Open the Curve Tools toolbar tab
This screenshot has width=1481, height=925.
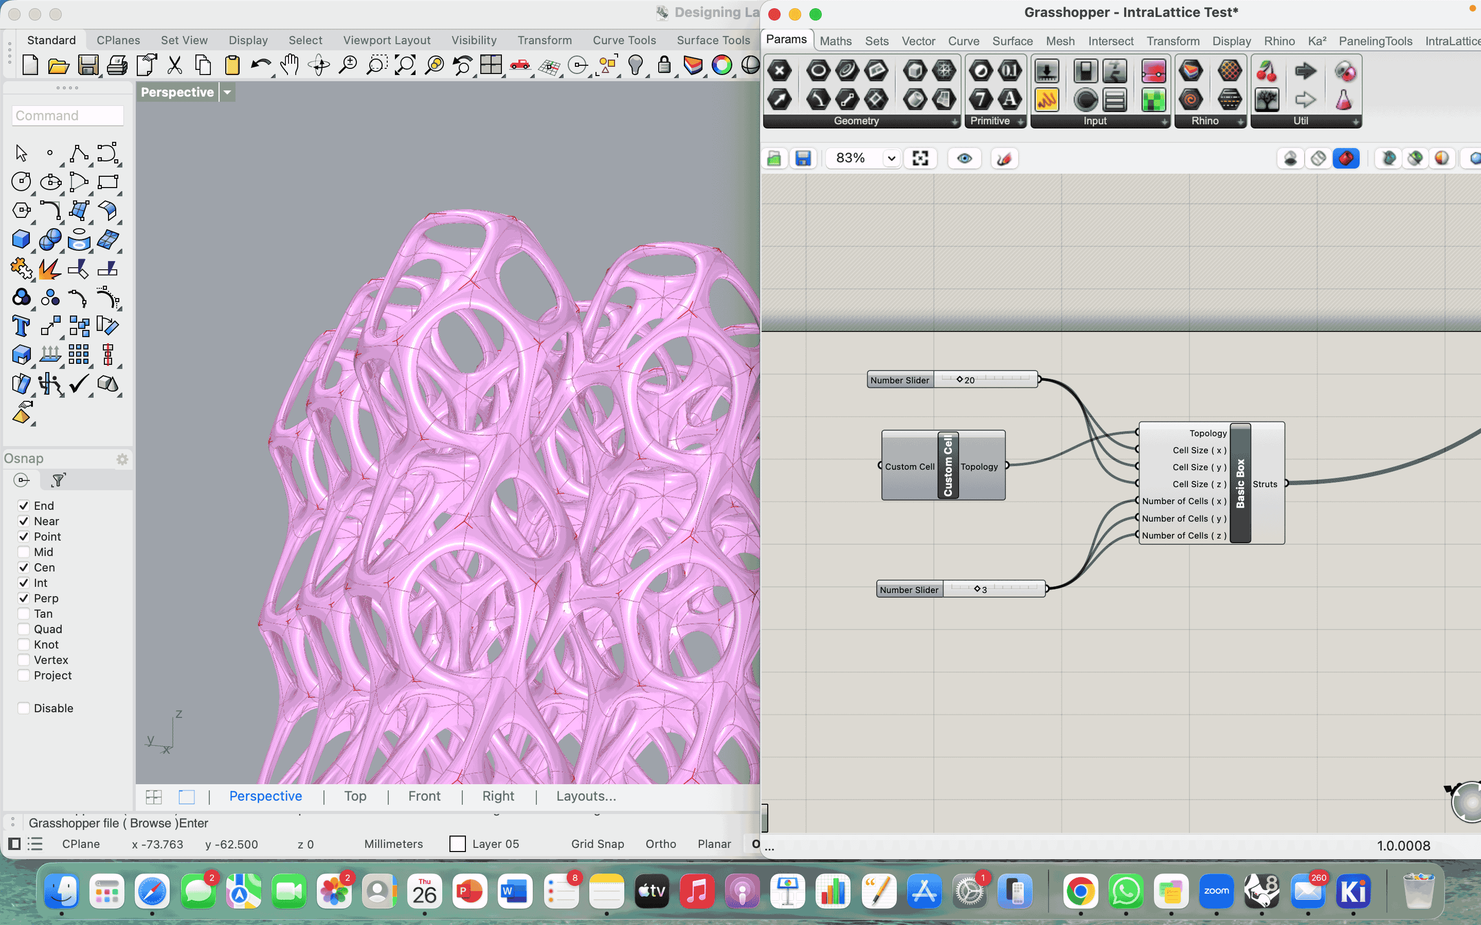click(x=624, y=41)
